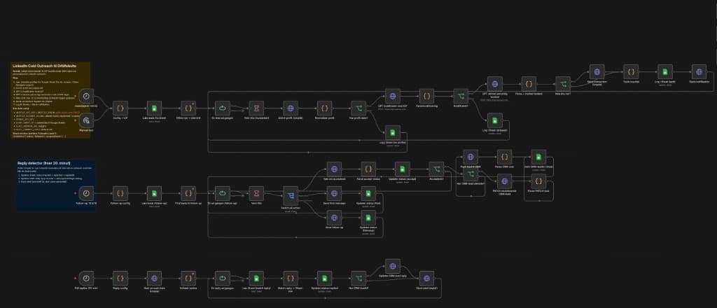Screen dimensions: 717x308
Task: Select the Kvalificeret? branch node
Action: [x=461, y=95]
